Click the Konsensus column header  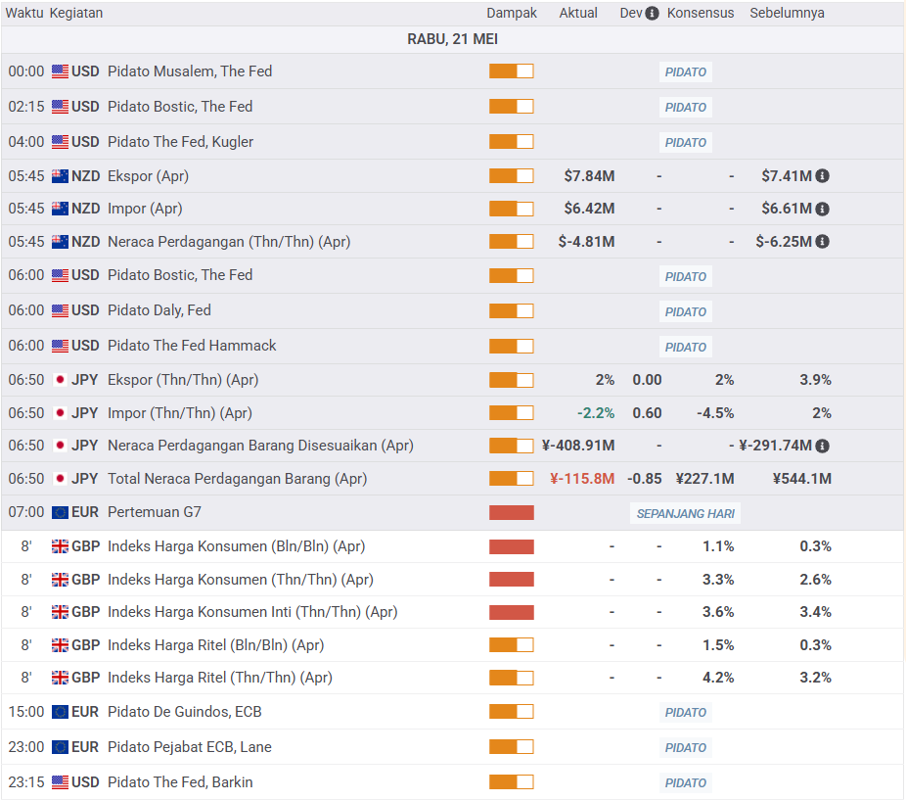click(701, 14)
